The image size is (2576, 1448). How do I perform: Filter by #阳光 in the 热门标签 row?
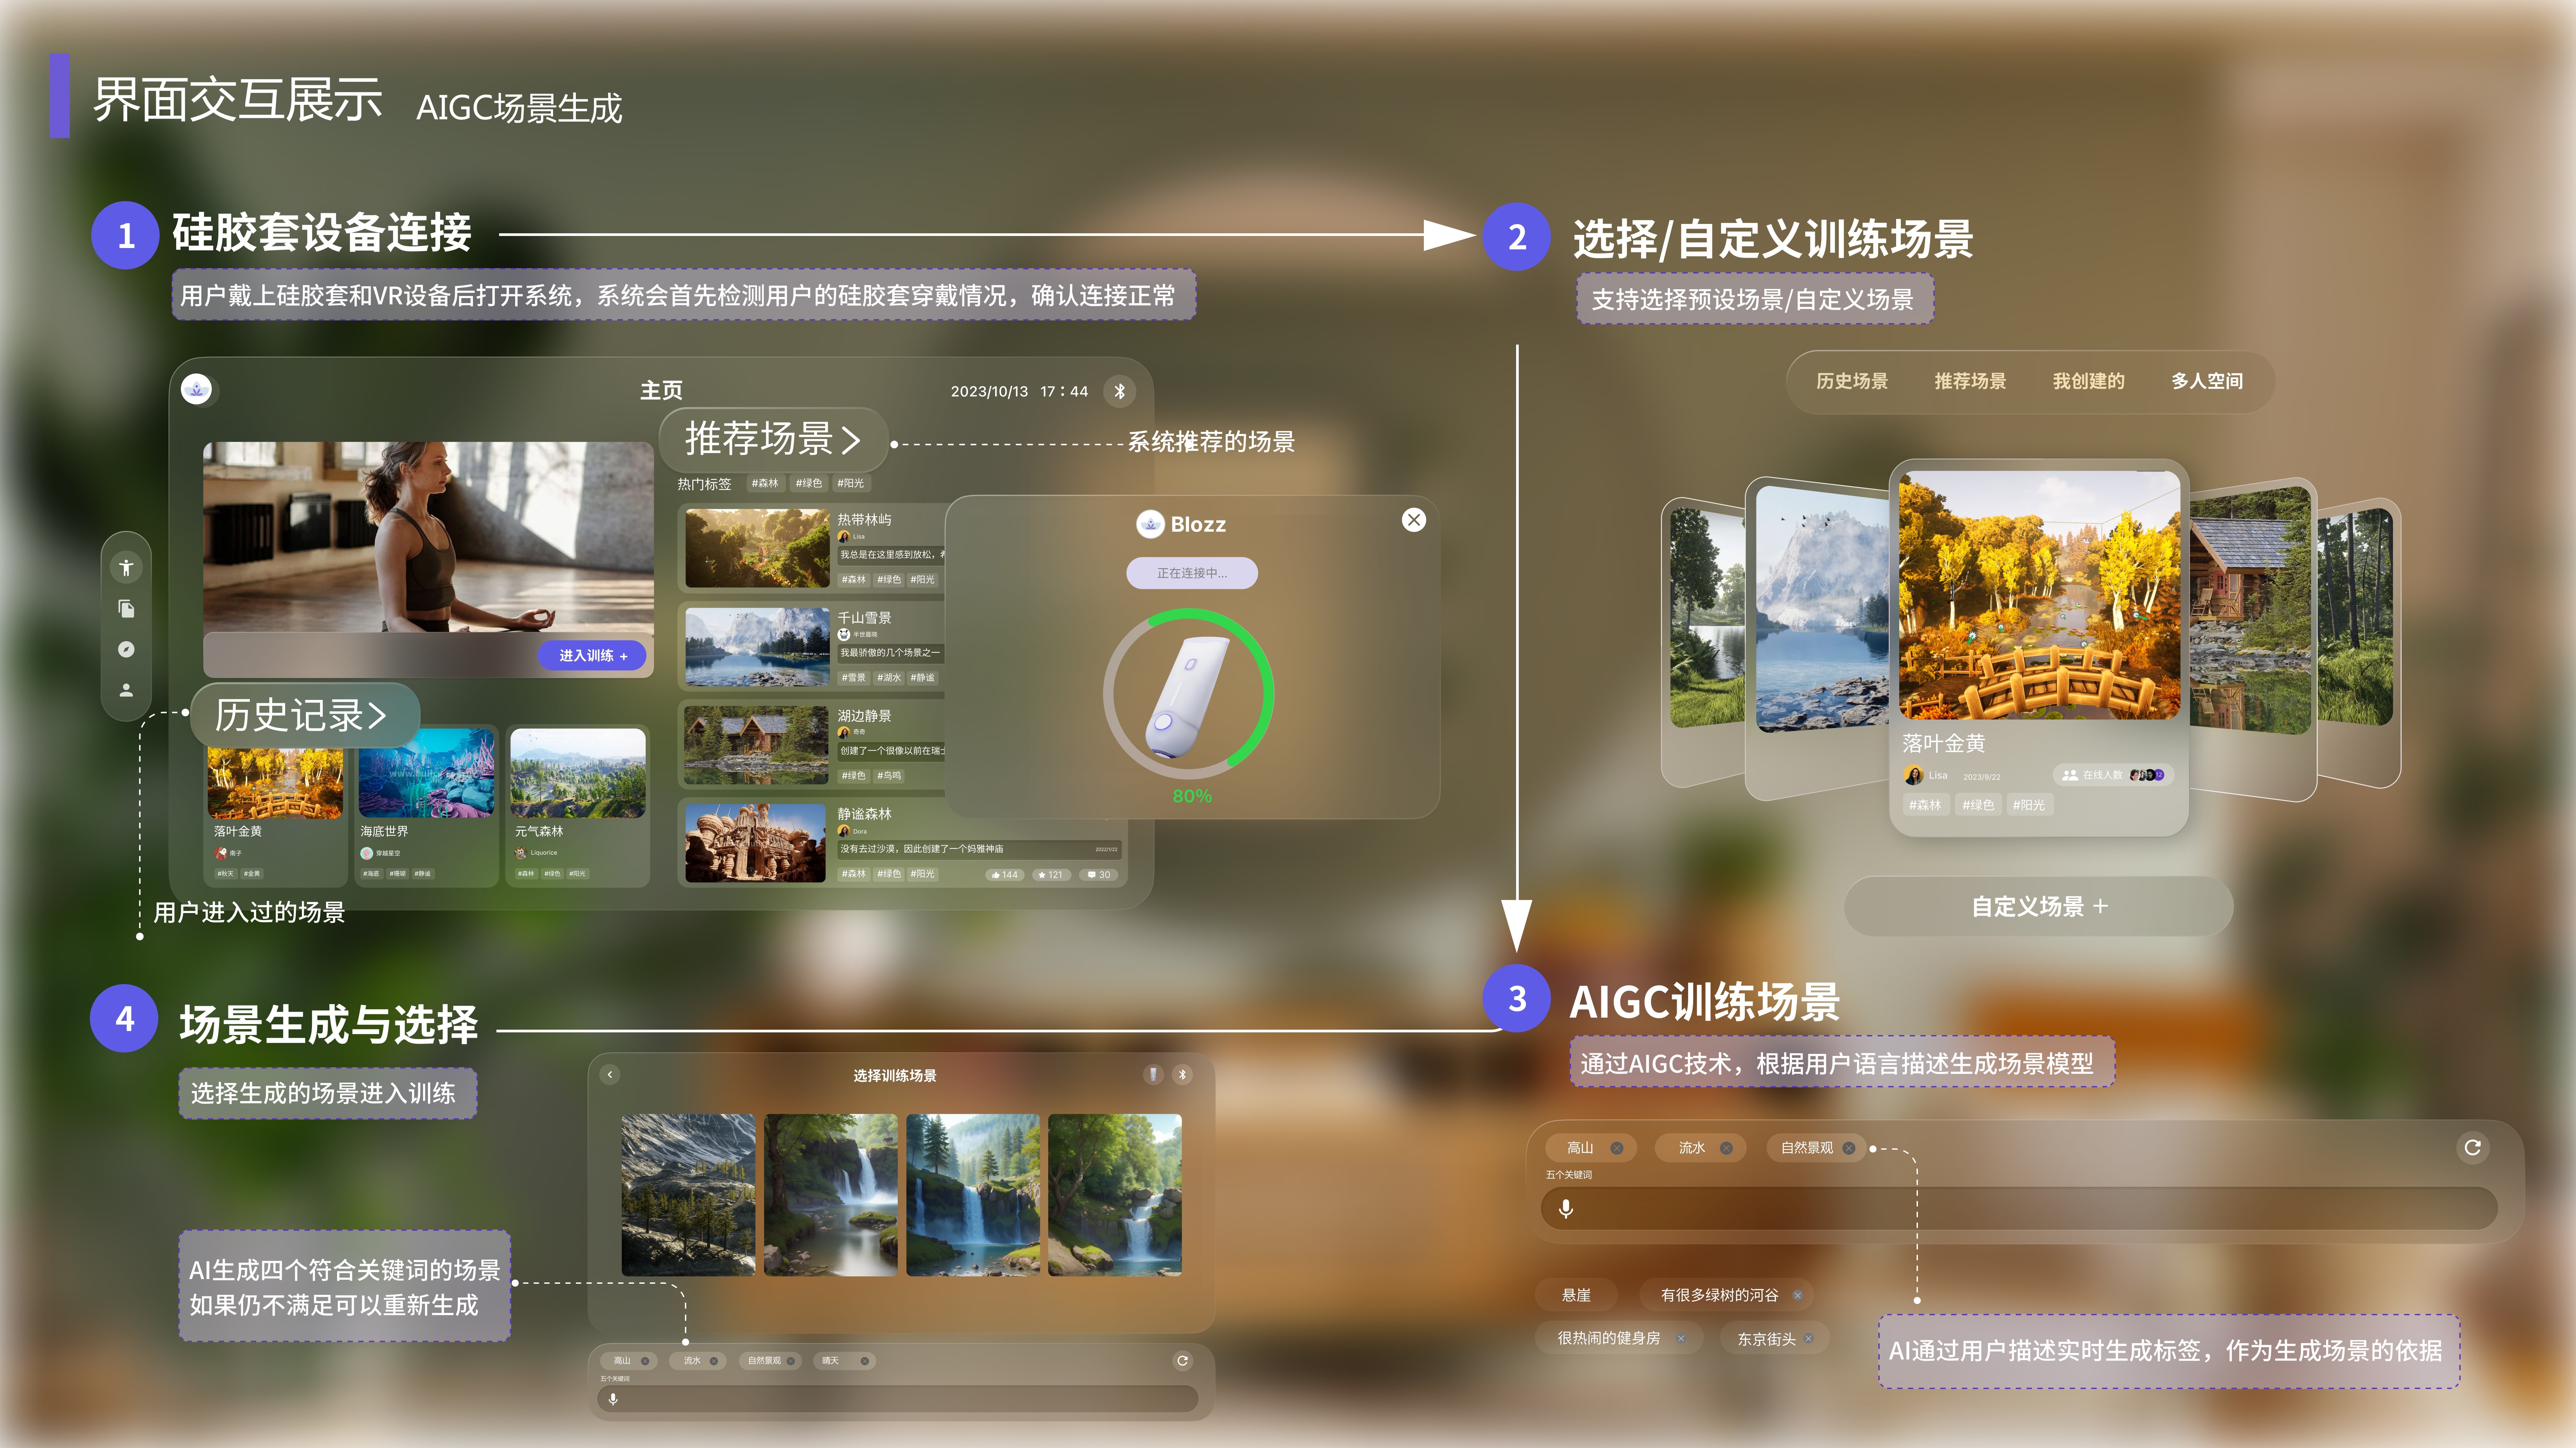(851, 484)
